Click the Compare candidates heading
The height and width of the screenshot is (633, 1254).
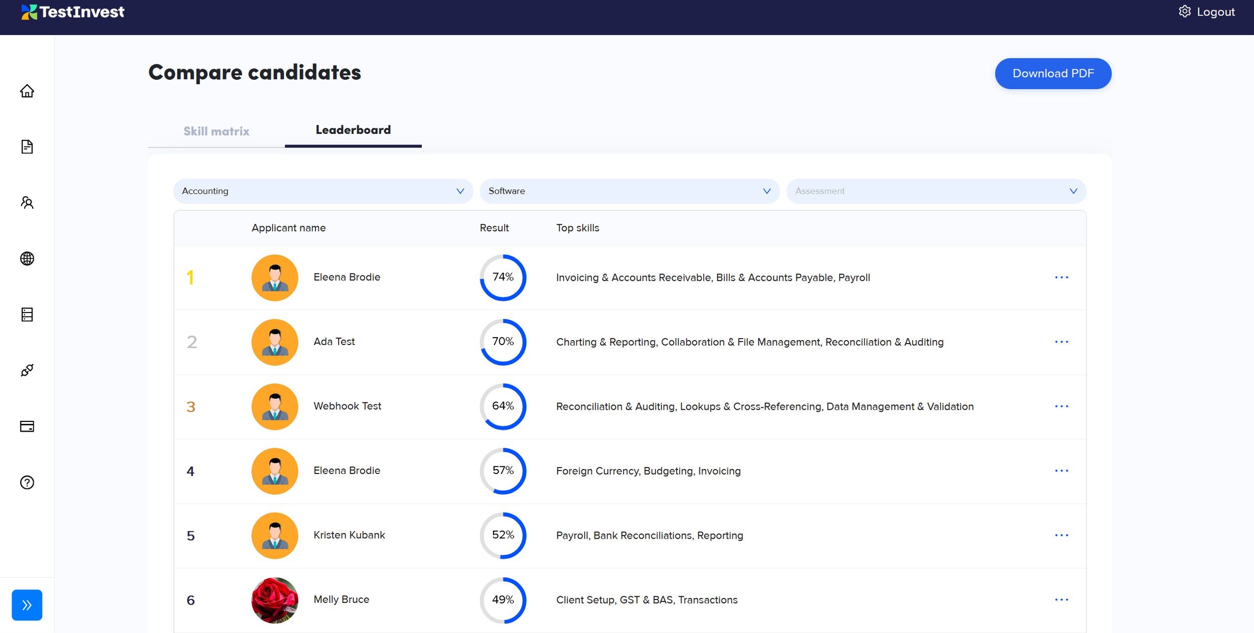coord(254,73)
